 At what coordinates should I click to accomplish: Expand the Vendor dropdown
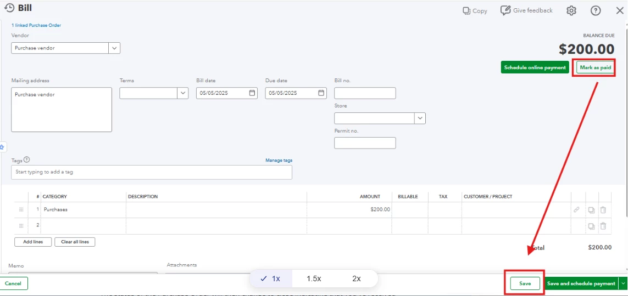(x=114, y=48)
